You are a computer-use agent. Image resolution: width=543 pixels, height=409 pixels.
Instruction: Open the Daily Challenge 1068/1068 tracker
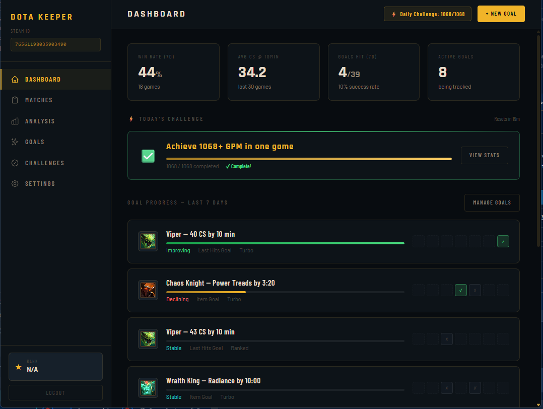(427, 14)
